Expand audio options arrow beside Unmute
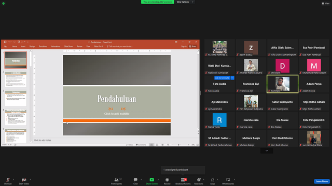332x186 pixels. [x=13, y=180]
